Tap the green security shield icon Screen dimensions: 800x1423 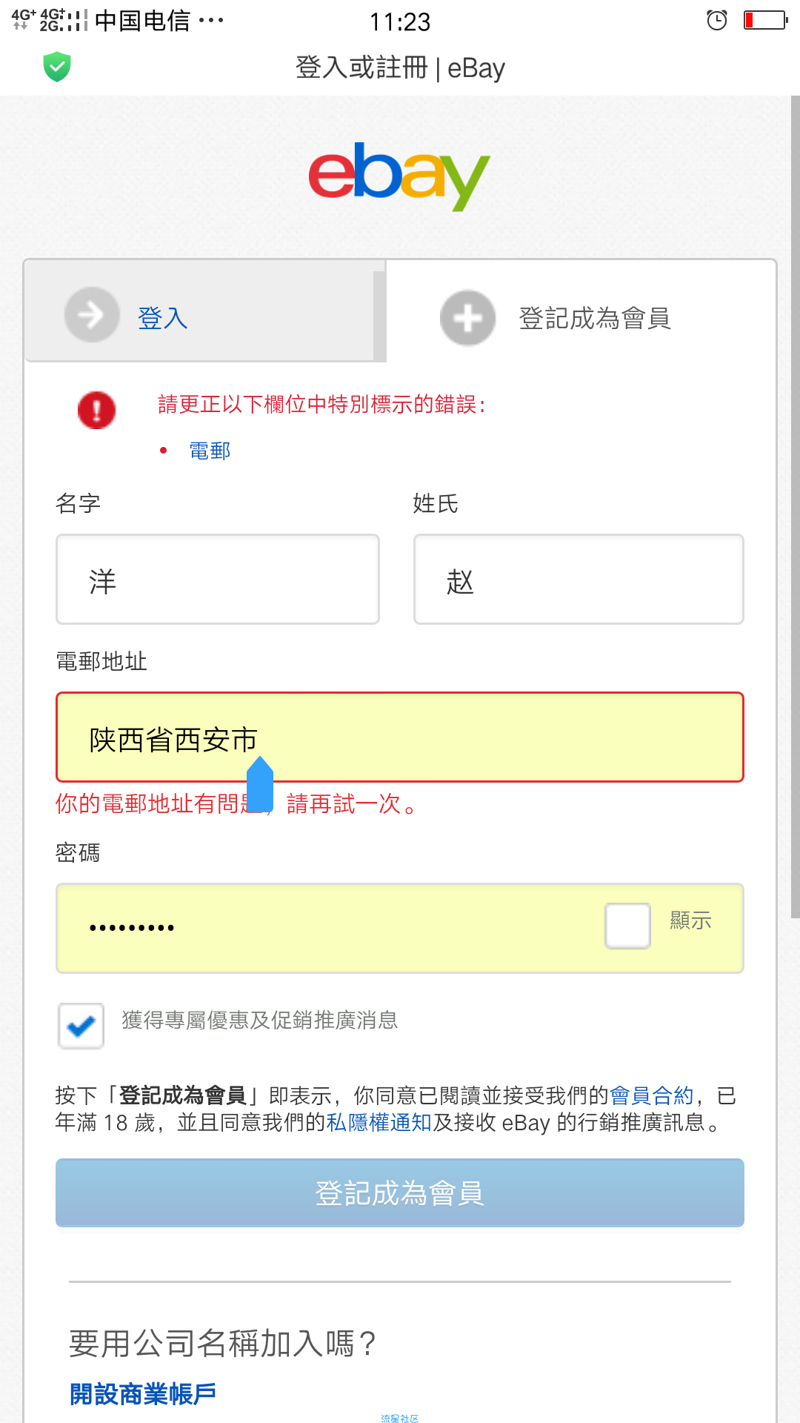[57, 67]
